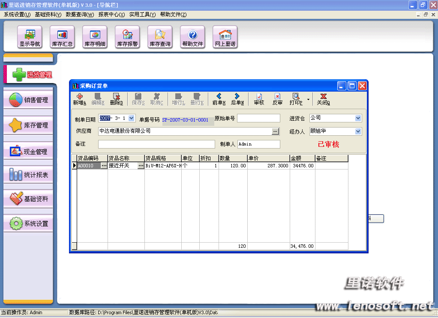Expand the 制单日期 date dropdown
Image resolution: width=438 pixels, height=318 pixels.
(131, 118)
